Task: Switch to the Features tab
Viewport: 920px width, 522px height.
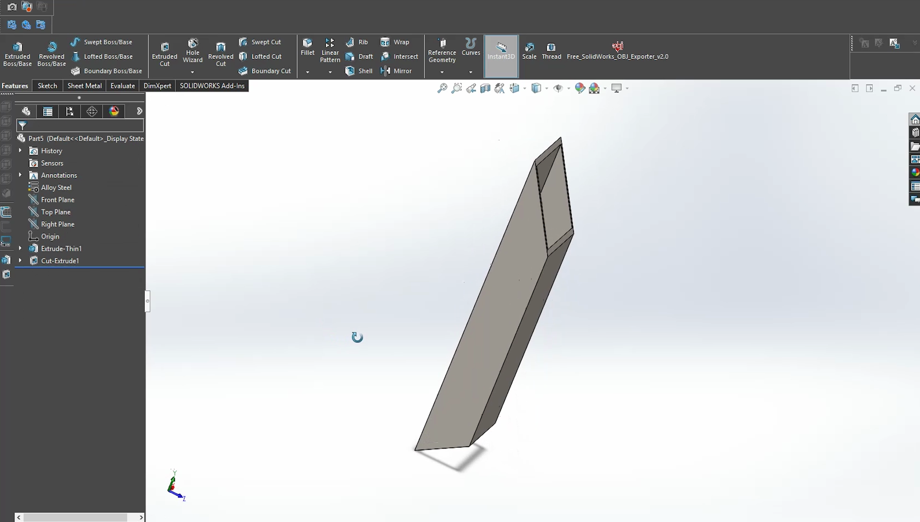Action: 15,86
